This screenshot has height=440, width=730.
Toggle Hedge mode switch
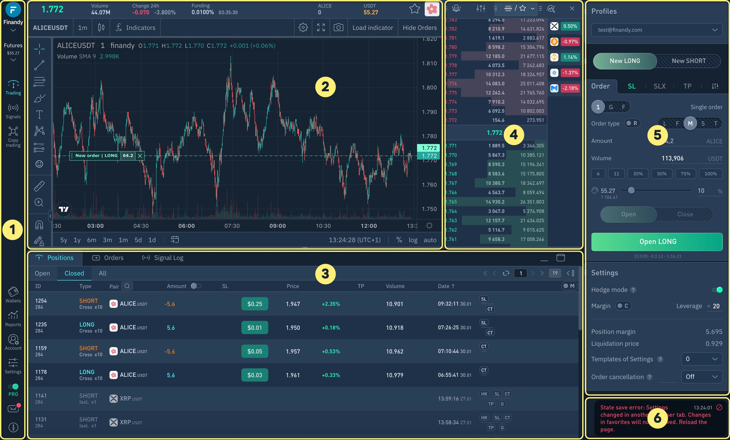click(717, 290)
